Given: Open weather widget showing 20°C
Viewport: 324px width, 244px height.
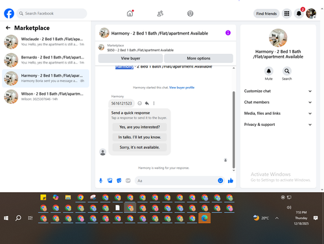Looking at the screenshot, I should click(261, 218).
